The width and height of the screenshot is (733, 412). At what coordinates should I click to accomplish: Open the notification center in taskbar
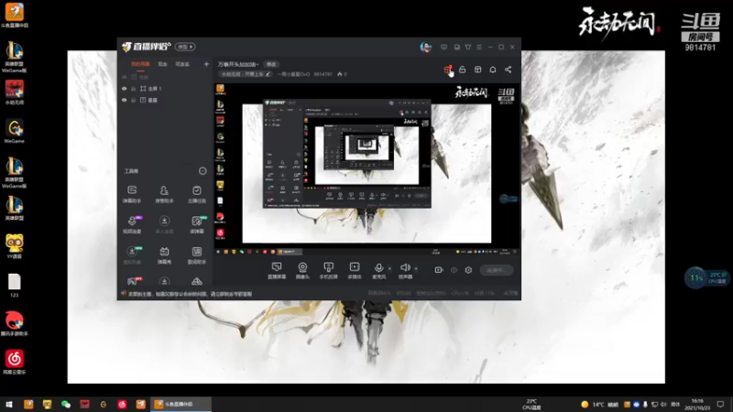[x=720, y=404]
